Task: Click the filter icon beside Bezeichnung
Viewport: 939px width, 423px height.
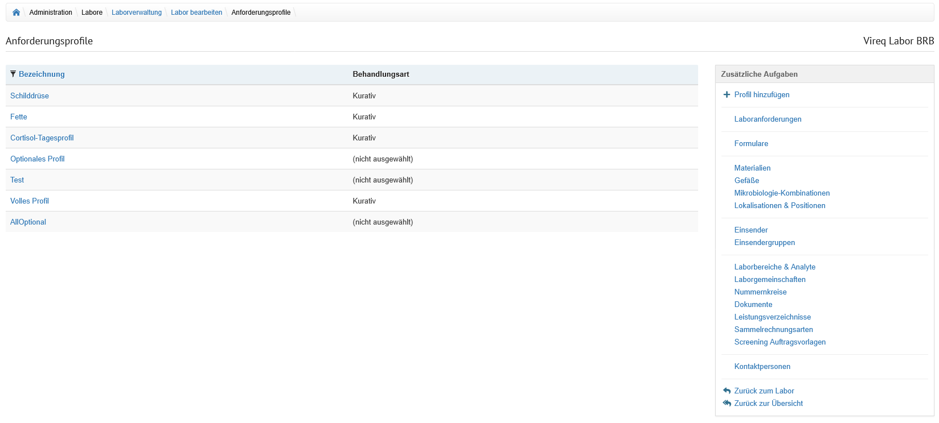Action: coord(13,74)
